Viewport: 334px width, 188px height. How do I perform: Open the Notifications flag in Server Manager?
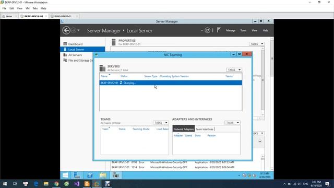click(219, 30)
